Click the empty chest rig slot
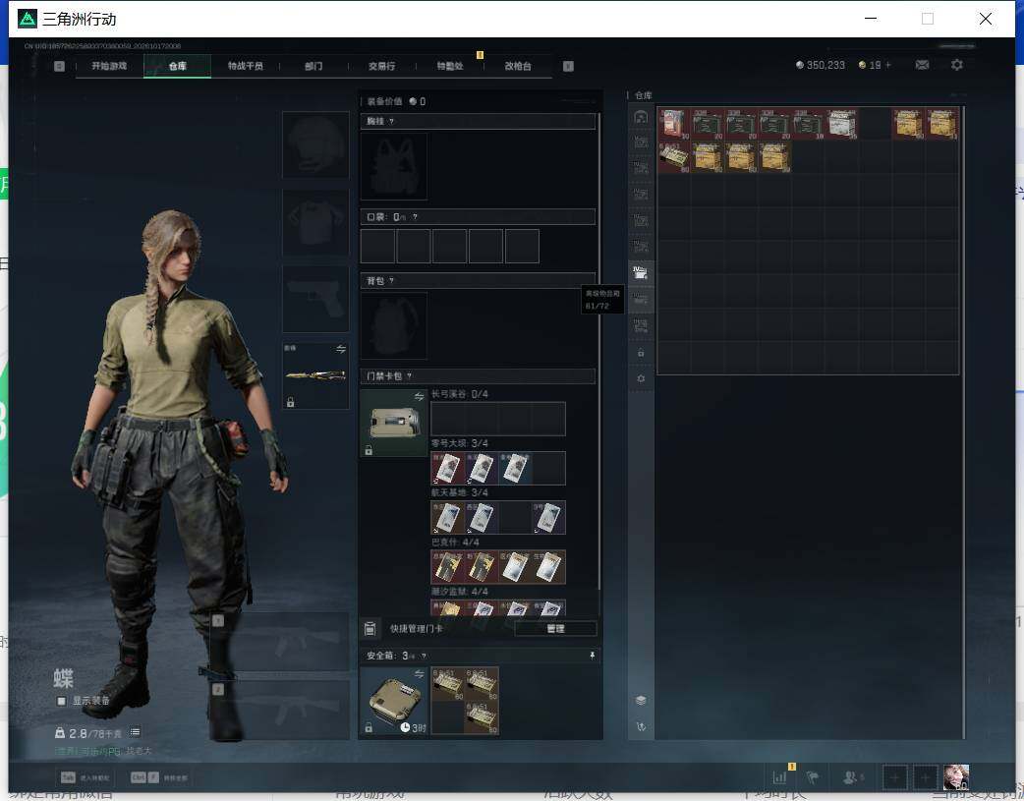Screen dimensions: 1024x801 point(394,167)
